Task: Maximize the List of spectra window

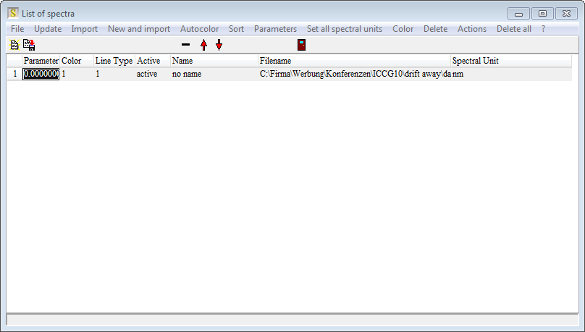Action: pos(542,13)
